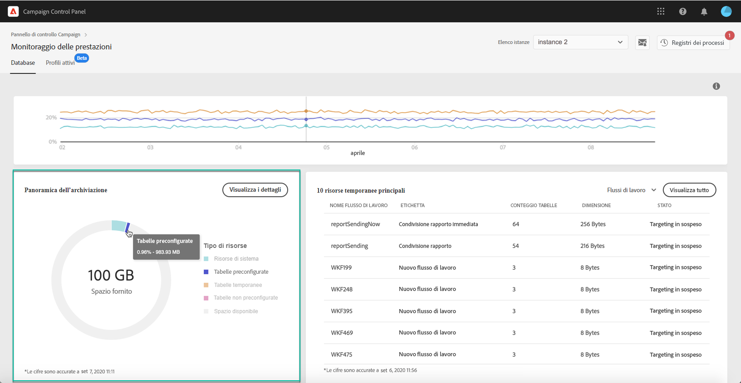Select the WKF199 workflow row
The image size is (741, 383).
click(x=517, y=267)
